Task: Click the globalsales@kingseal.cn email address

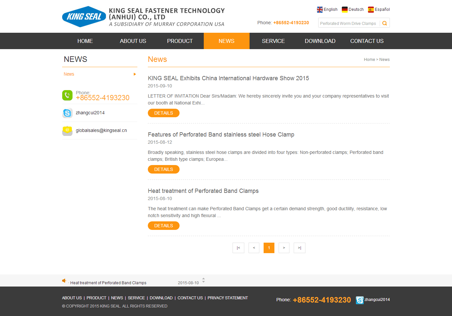Action: coord(101,130)
